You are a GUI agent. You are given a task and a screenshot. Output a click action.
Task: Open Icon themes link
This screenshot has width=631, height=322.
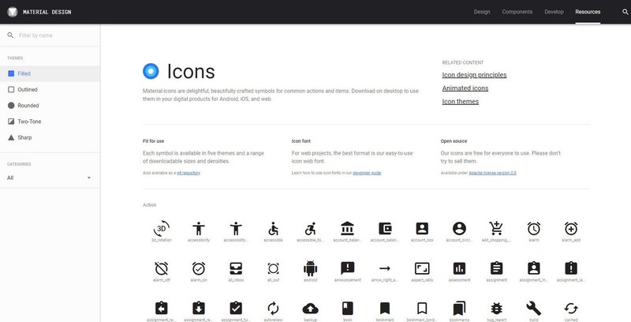460,102
